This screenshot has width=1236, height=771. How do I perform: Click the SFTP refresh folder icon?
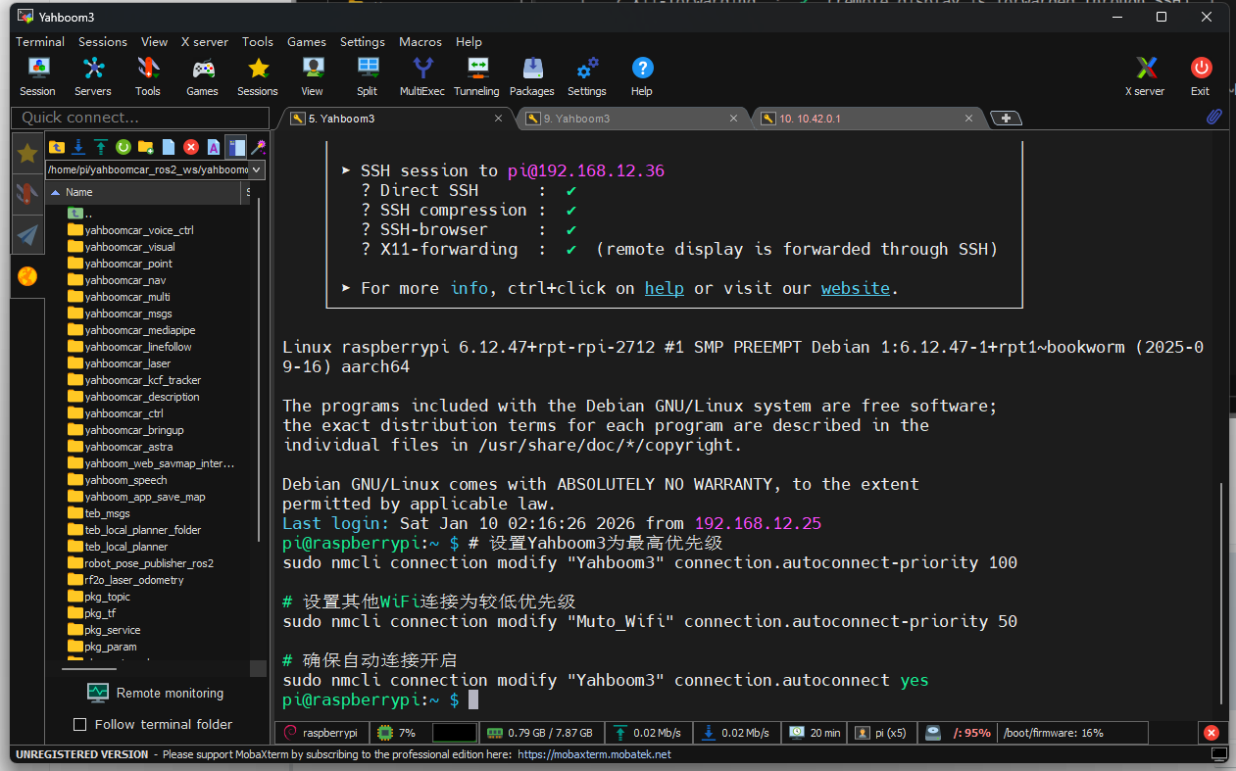(124, 147)
